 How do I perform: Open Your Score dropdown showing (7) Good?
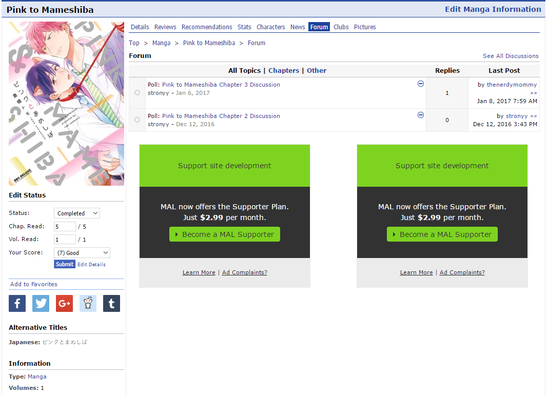[82, 253]
